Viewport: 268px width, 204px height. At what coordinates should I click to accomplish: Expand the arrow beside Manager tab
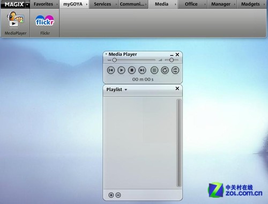[x=235, y=4]
